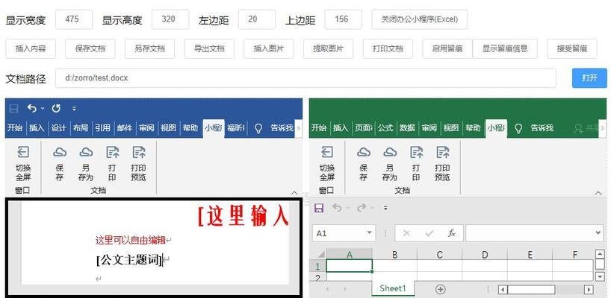This screenshot has width=611, height=298.
Task: Click Excel horizontal scrollbar right arrow
Action: tap(589, 290)
